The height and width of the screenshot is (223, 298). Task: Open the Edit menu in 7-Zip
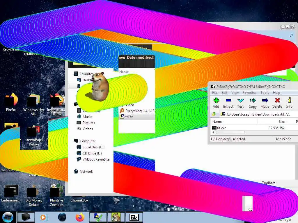224,93
